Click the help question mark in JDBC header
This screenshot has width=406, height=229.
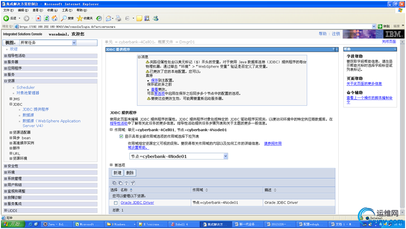[x=333, y=49]
